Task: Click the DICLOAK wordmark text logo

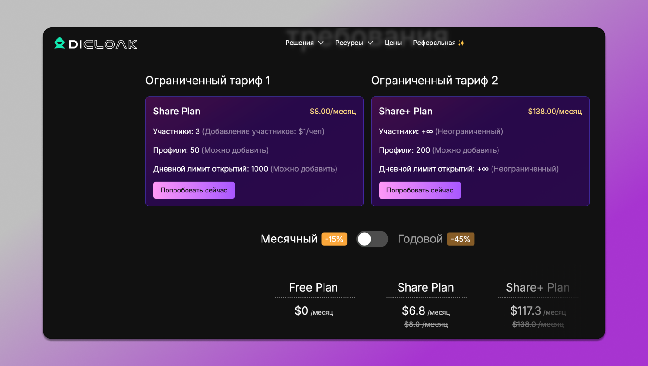Action: [x=104, y=43]
